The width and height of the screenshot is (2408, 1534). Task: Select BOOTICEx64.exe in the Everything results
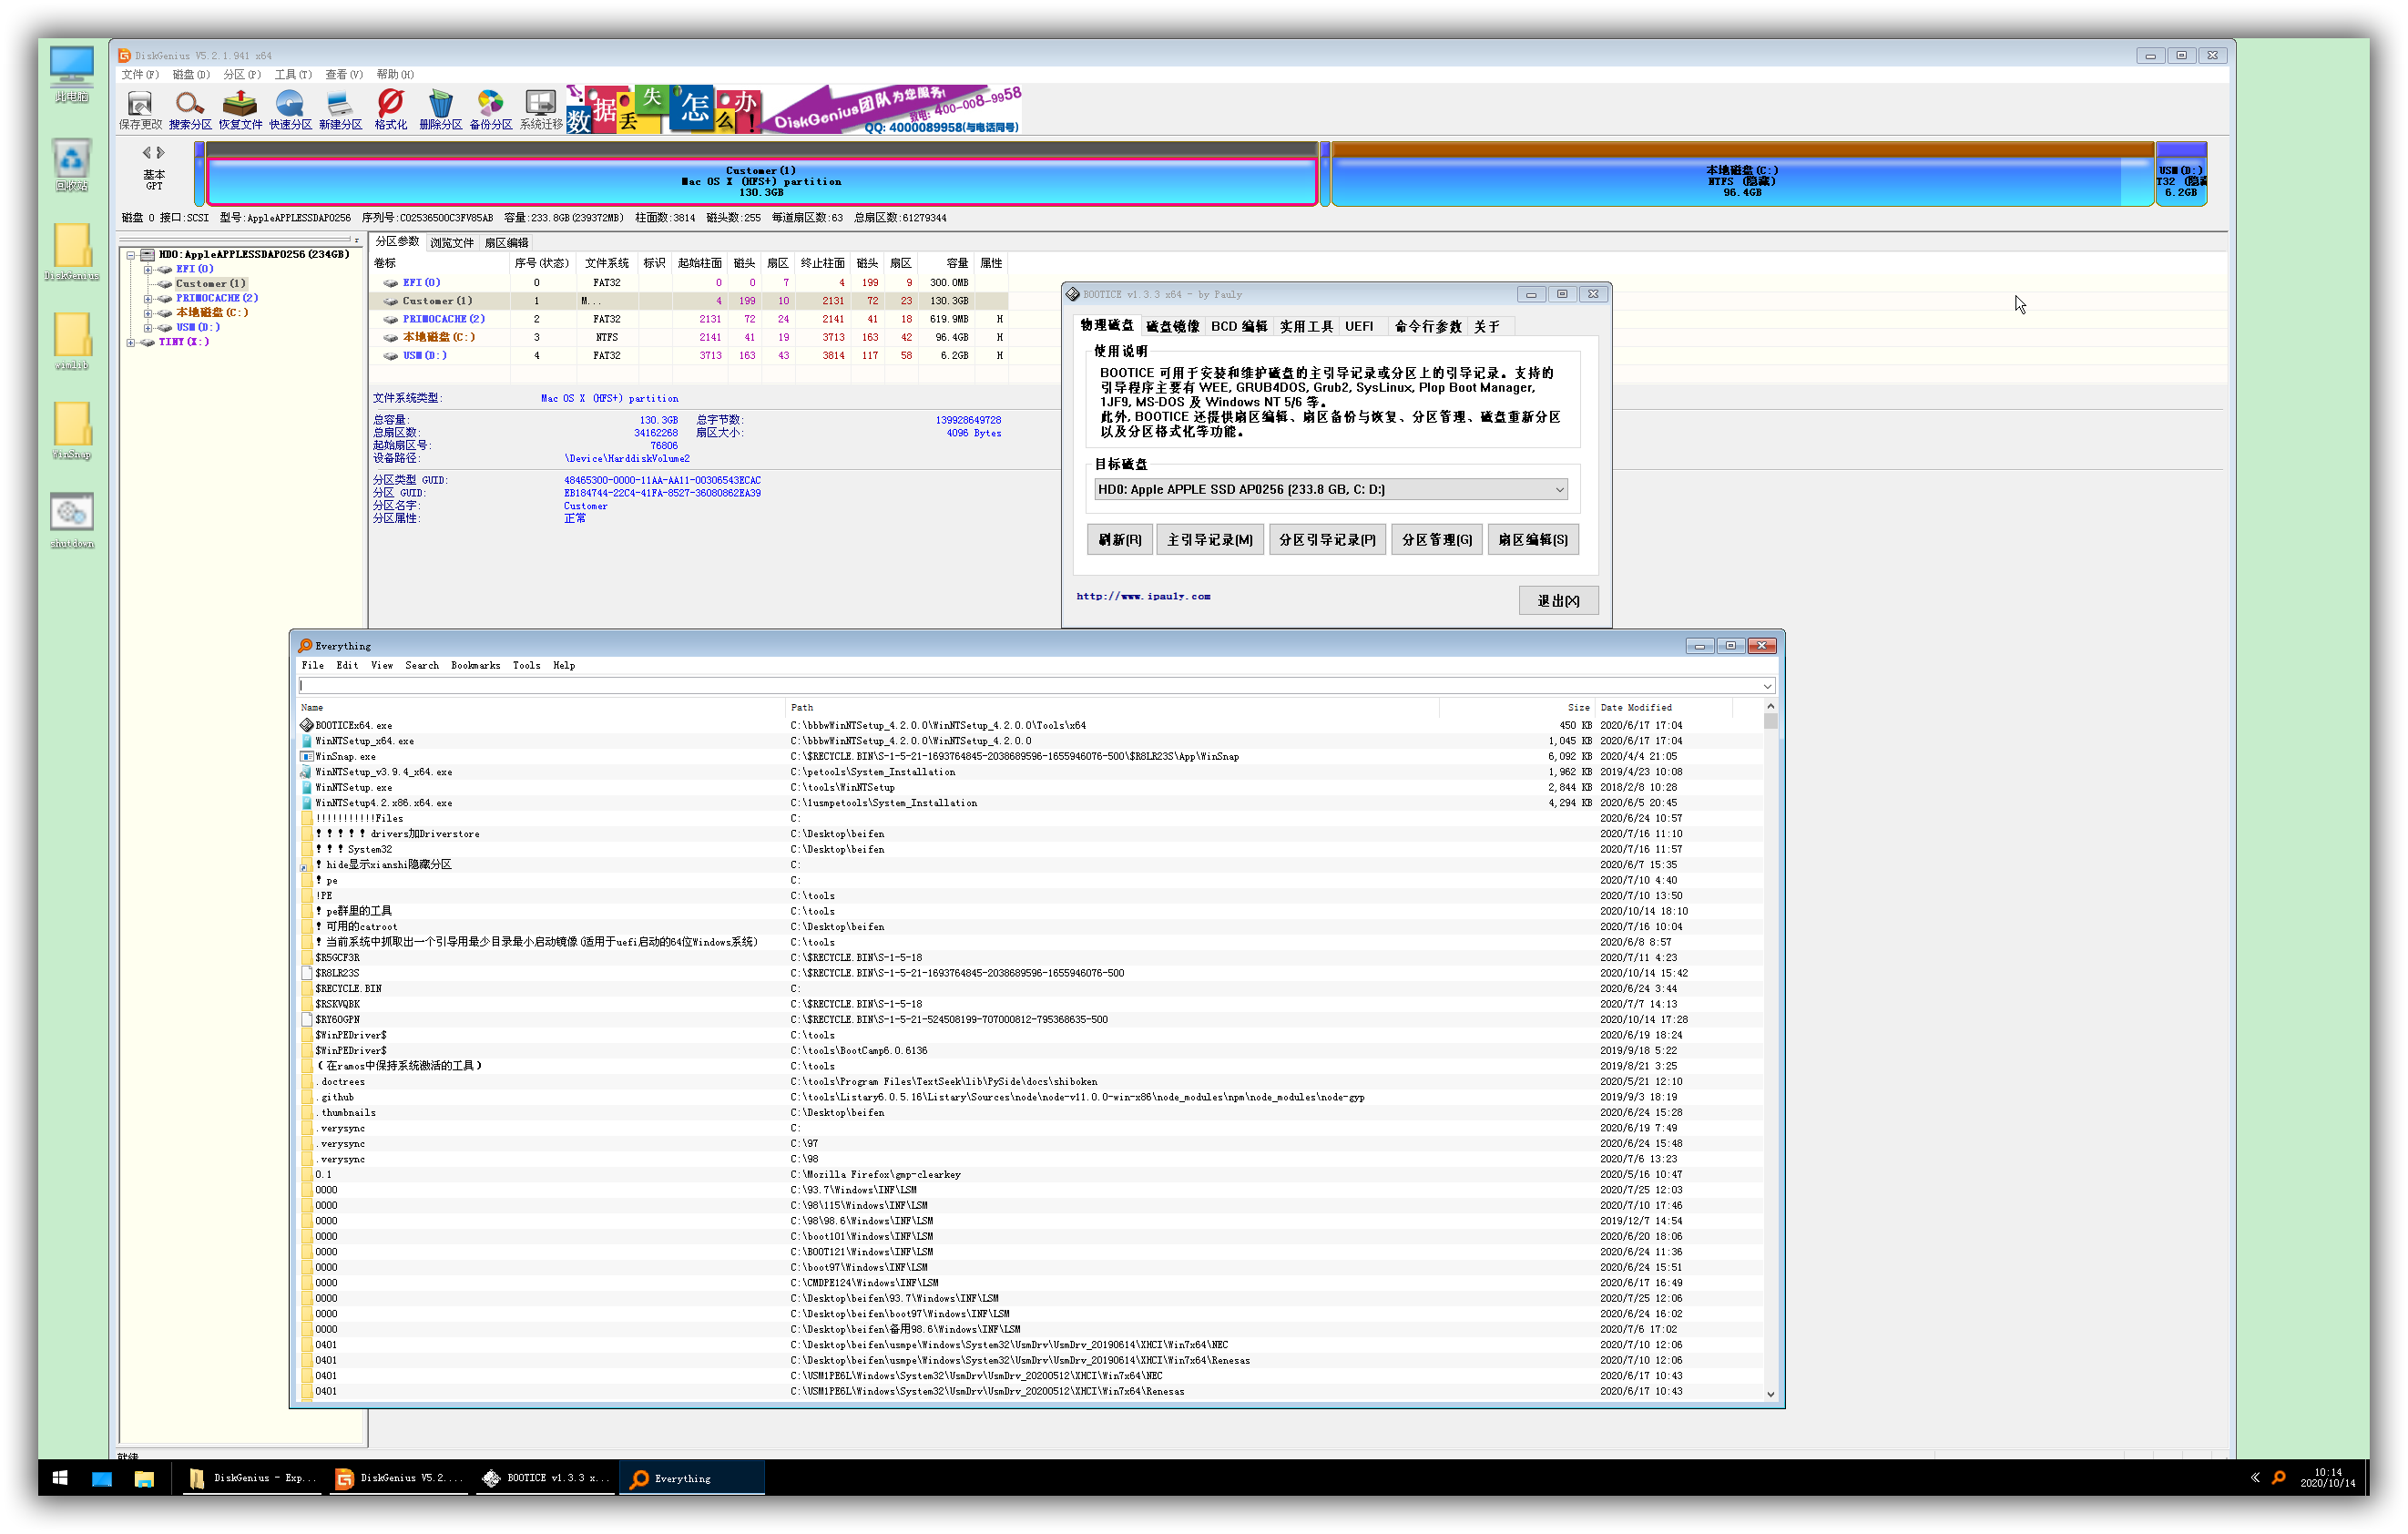(354, 725)
